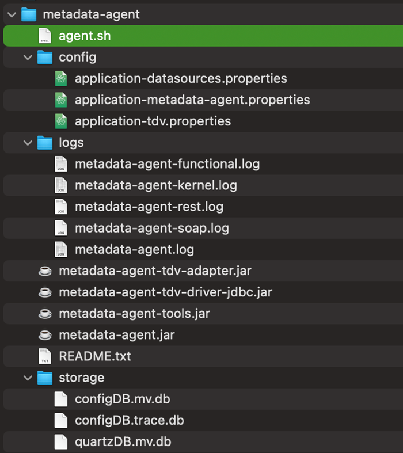Click the configDB.mv.db blank file icon
Image resolution: width=403 pixels, height=453 pixels.
[61, 399]
